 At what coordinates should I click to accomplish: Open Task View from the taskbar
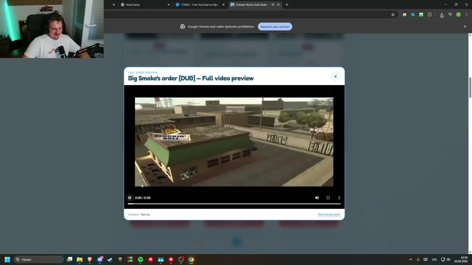pyautogui.click(x=70, y=259)
